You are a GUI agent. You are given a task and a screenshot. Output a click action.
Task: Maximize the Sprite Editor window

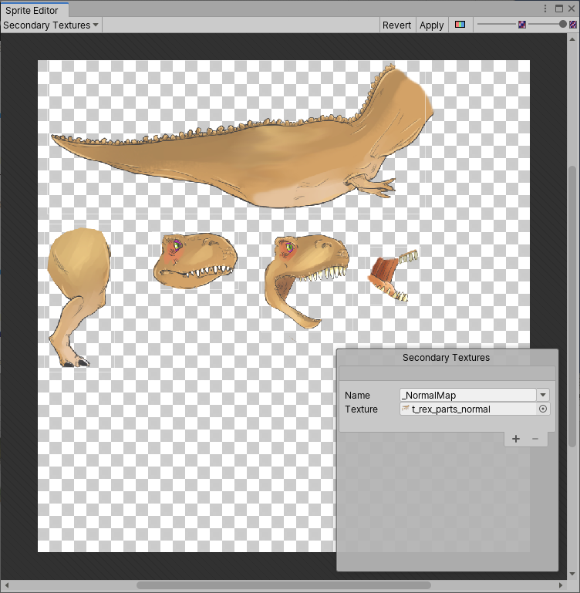[559, 8]
